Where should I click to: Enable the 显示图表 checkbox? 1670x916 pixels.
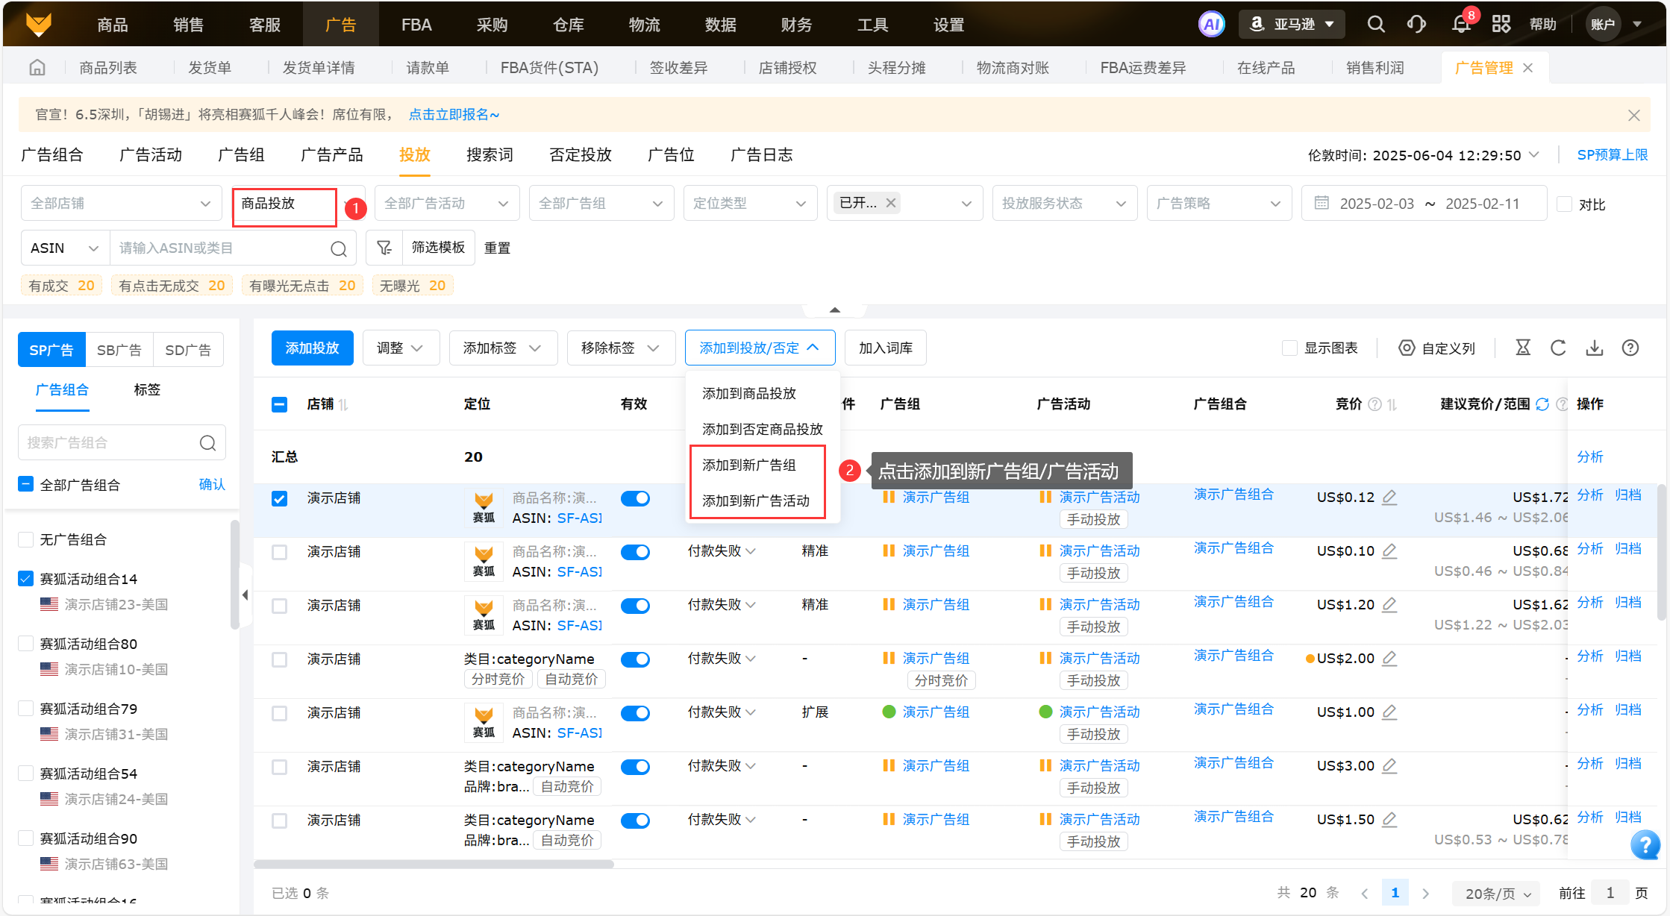tap(1289, 348)
